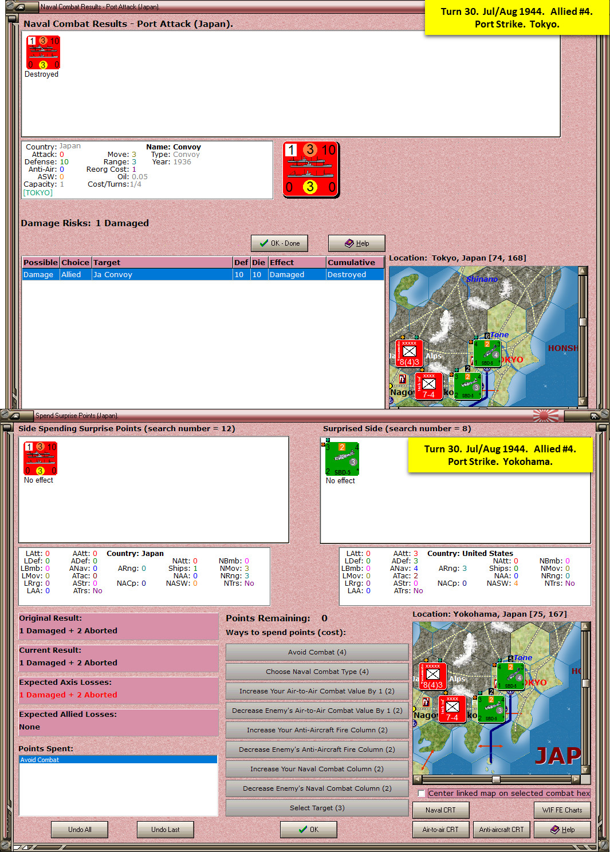Select the destroyed convoy counter in results list
The height and width of the screenshot is (852, 610).
[43, 53]
